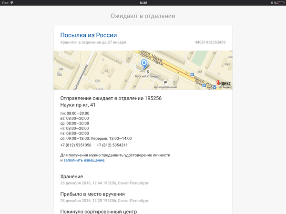Tap the blue transit stop icon on map
This screenshot has height=214, width=286.
coord(192,74)
